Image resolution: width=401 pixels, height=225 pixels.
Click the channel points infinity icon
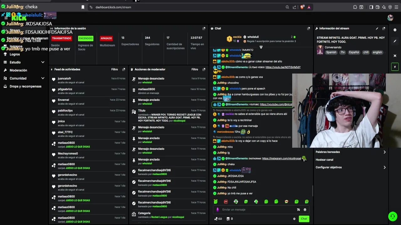[x=218, y=219]
